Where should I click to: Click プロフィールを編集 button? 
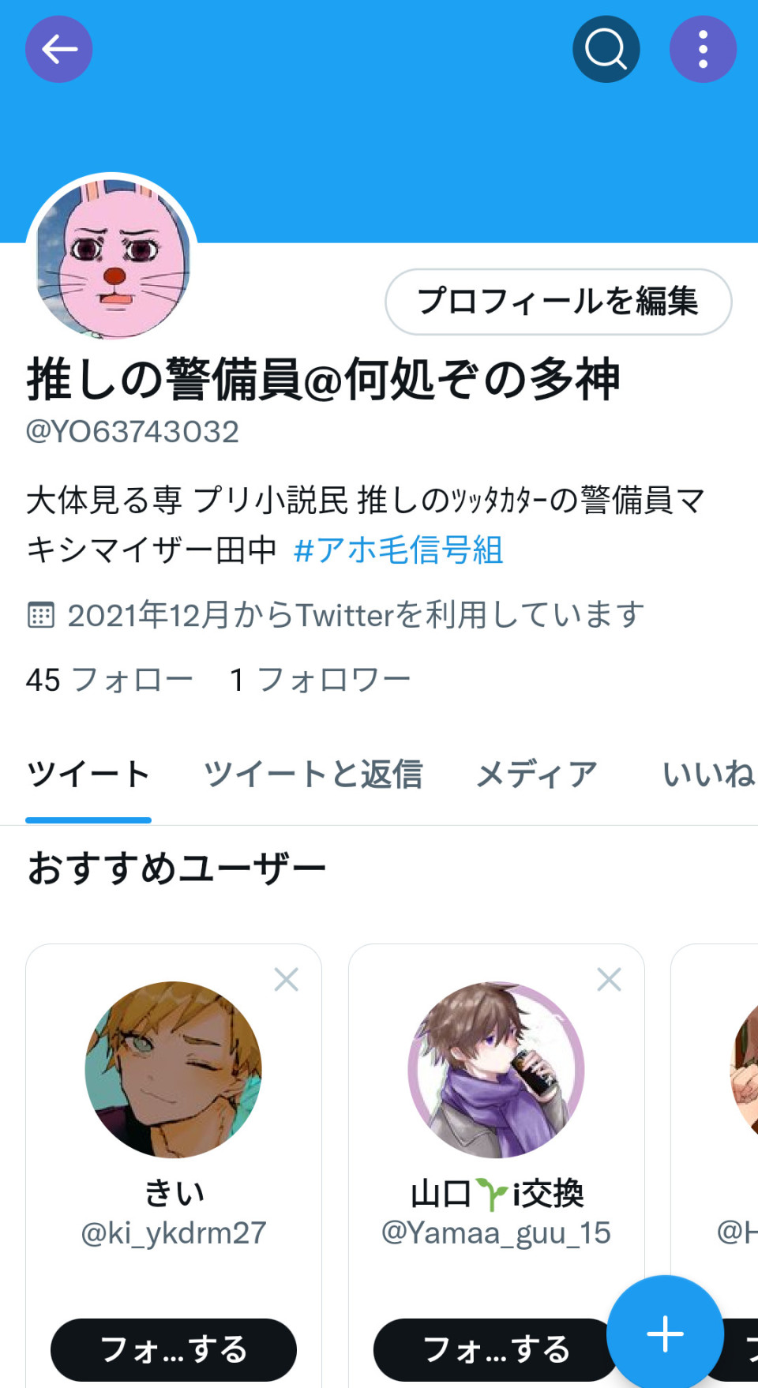558,302
